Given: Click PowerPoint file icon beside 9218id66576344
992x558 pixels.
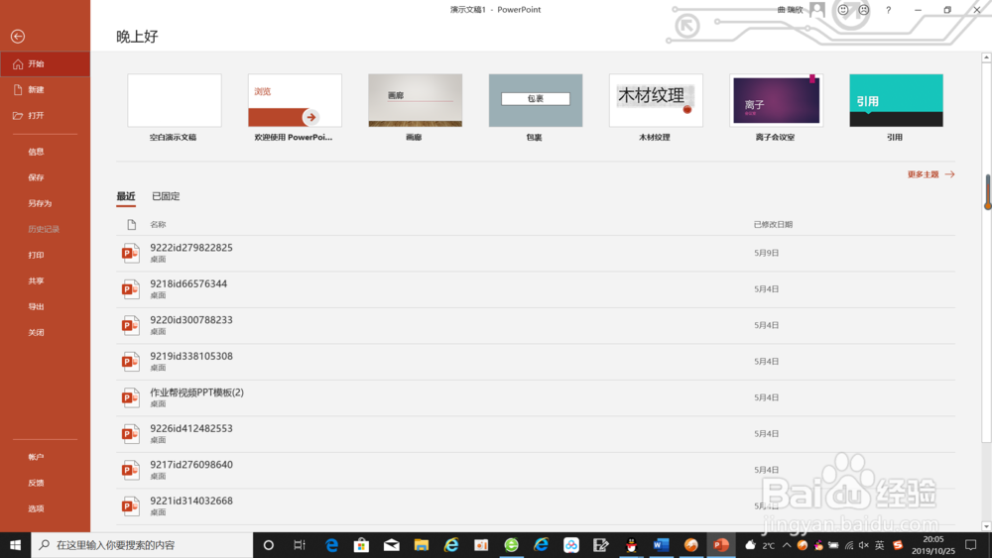Looking at the screenshot, I should (x=130, y=289).
